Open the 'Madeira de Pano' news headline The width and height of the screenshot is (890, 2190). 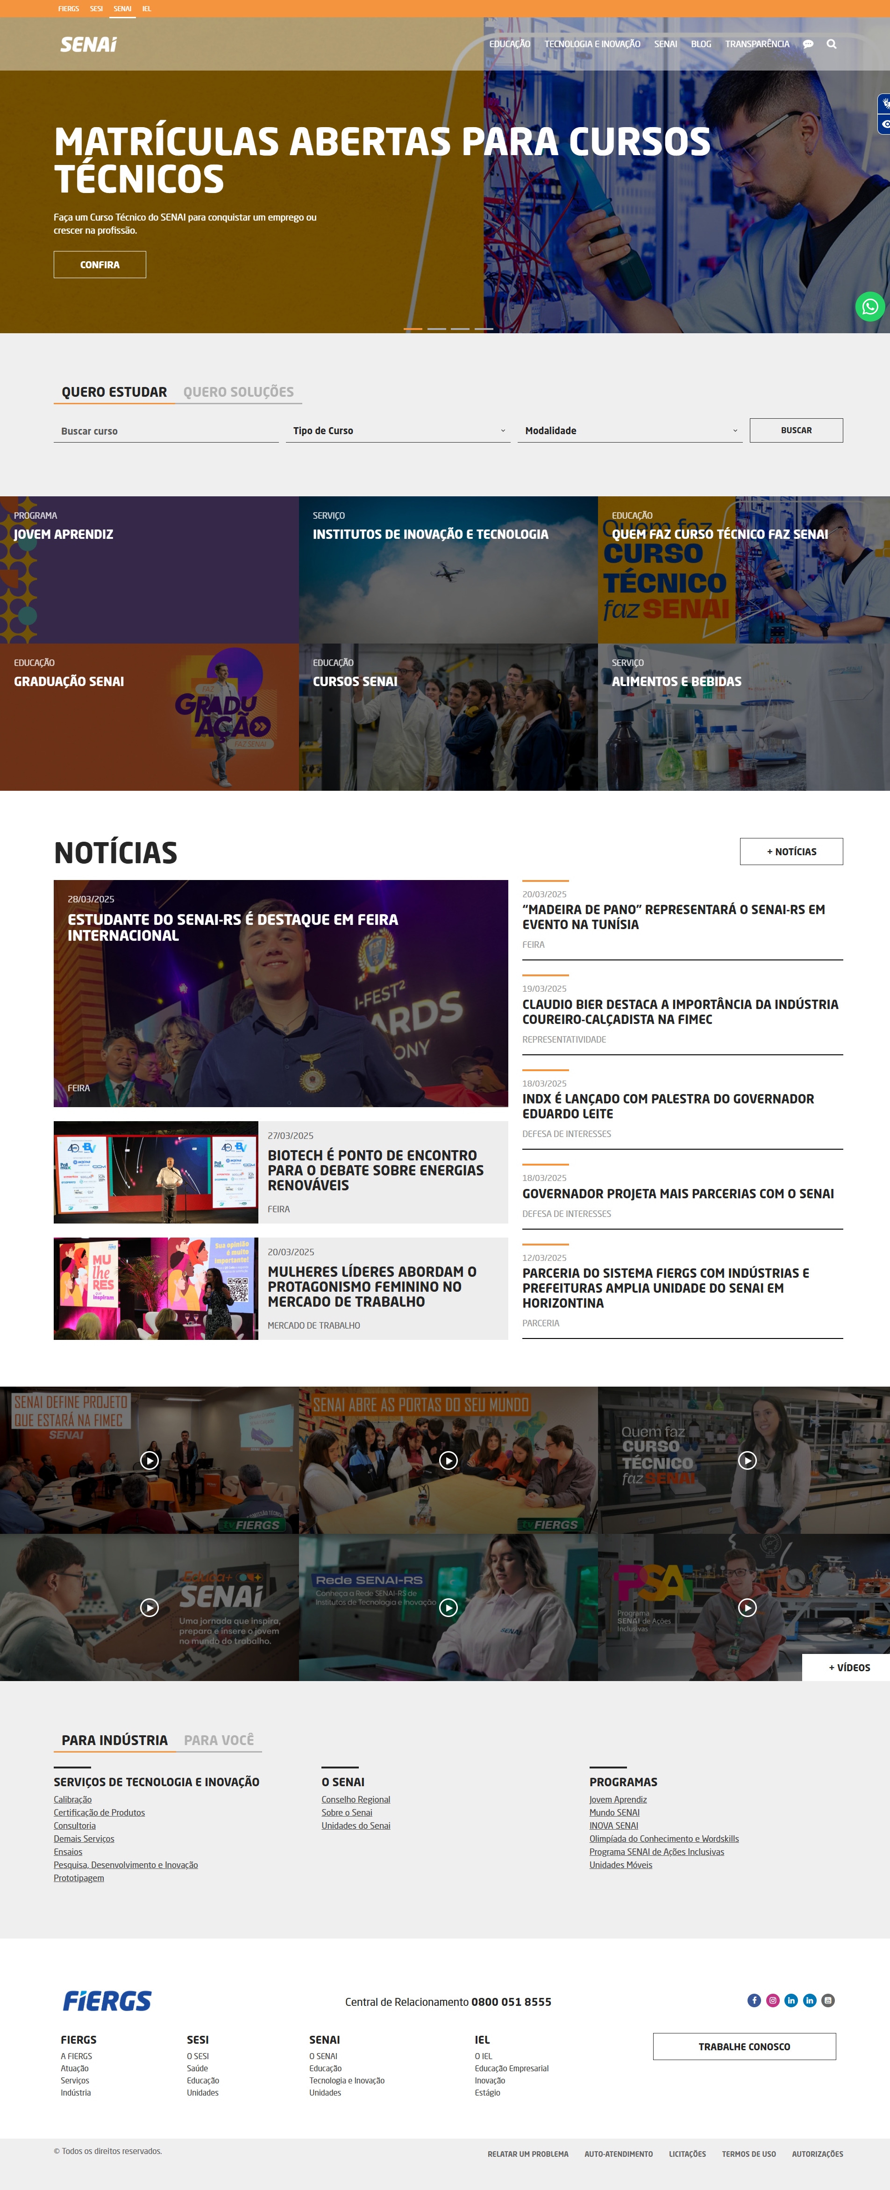(x=673, y=916)
